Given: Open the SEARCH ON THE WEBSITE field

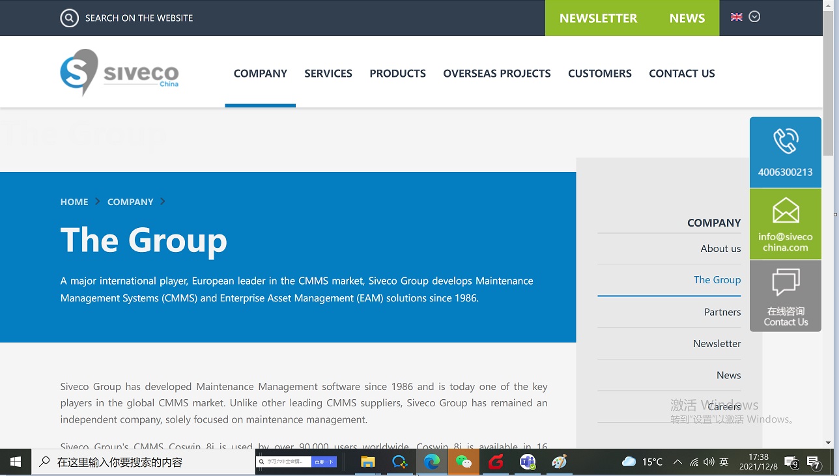Looking at the screenshot, I should click(x=139, y=18).
